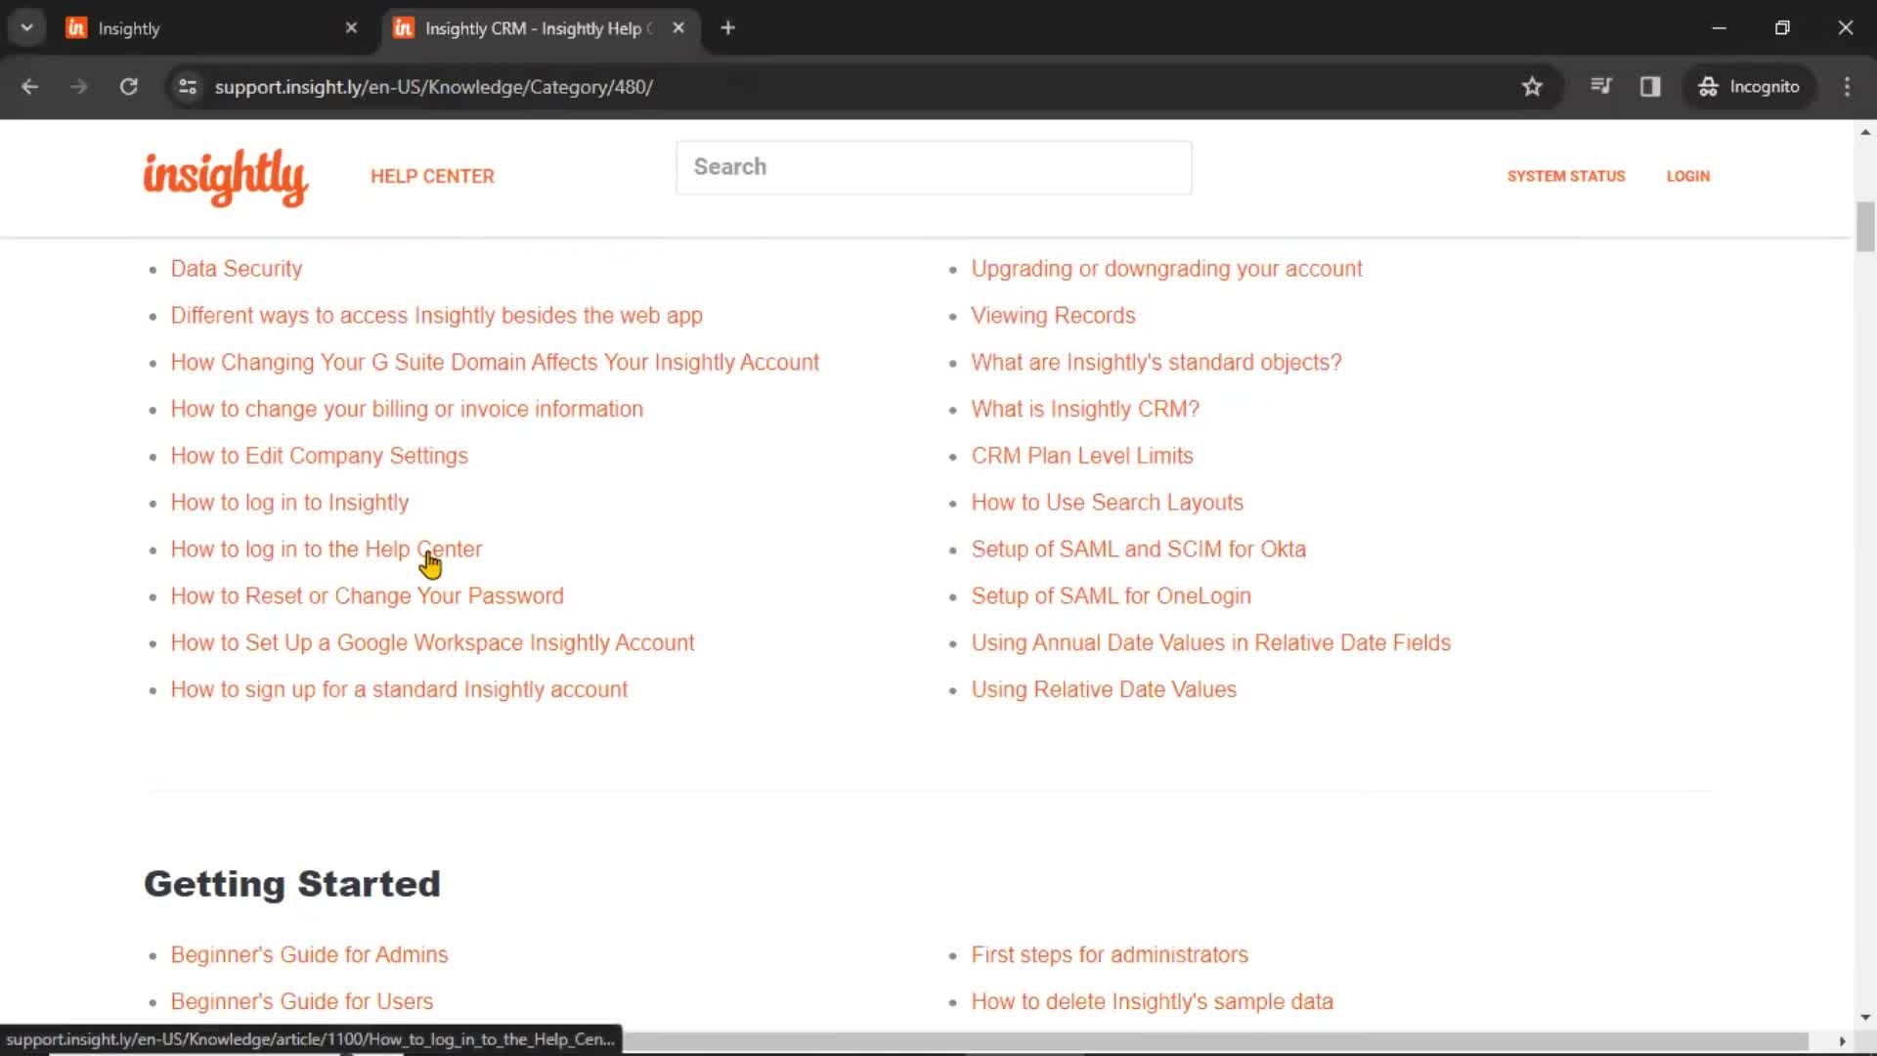Open Beginner's Guide for Admins
The height and width of the screenshot is (1056, 1877).
309,955
